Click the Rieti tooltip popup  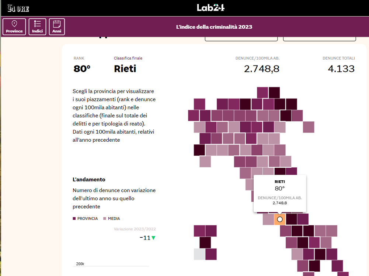pos(280,193)
